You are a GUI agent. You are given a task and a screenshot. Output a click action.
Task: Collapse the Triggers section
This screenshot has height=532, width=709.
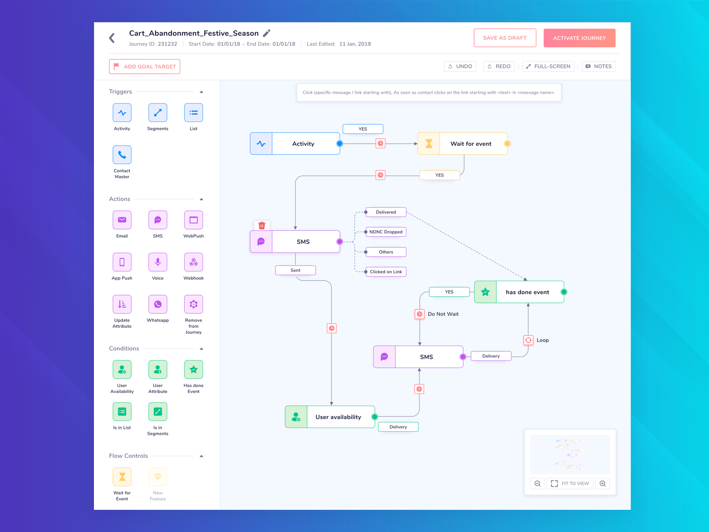(x=202, y=92)
